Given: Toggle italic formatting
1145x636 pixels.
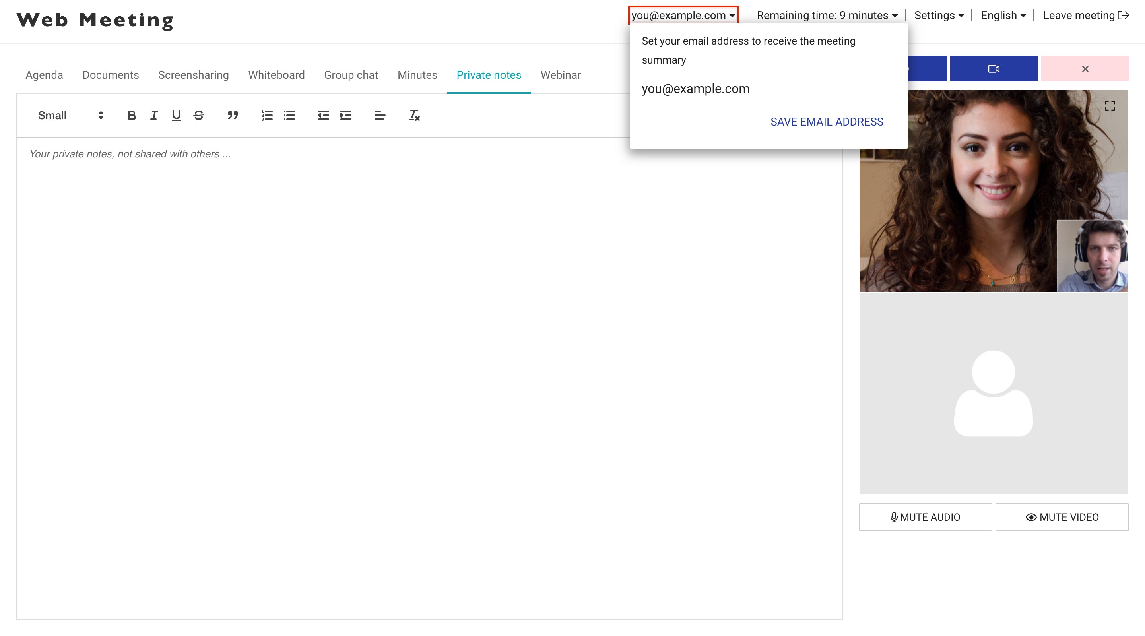Looking at the screenshot, I should click(x=154, y=116).
